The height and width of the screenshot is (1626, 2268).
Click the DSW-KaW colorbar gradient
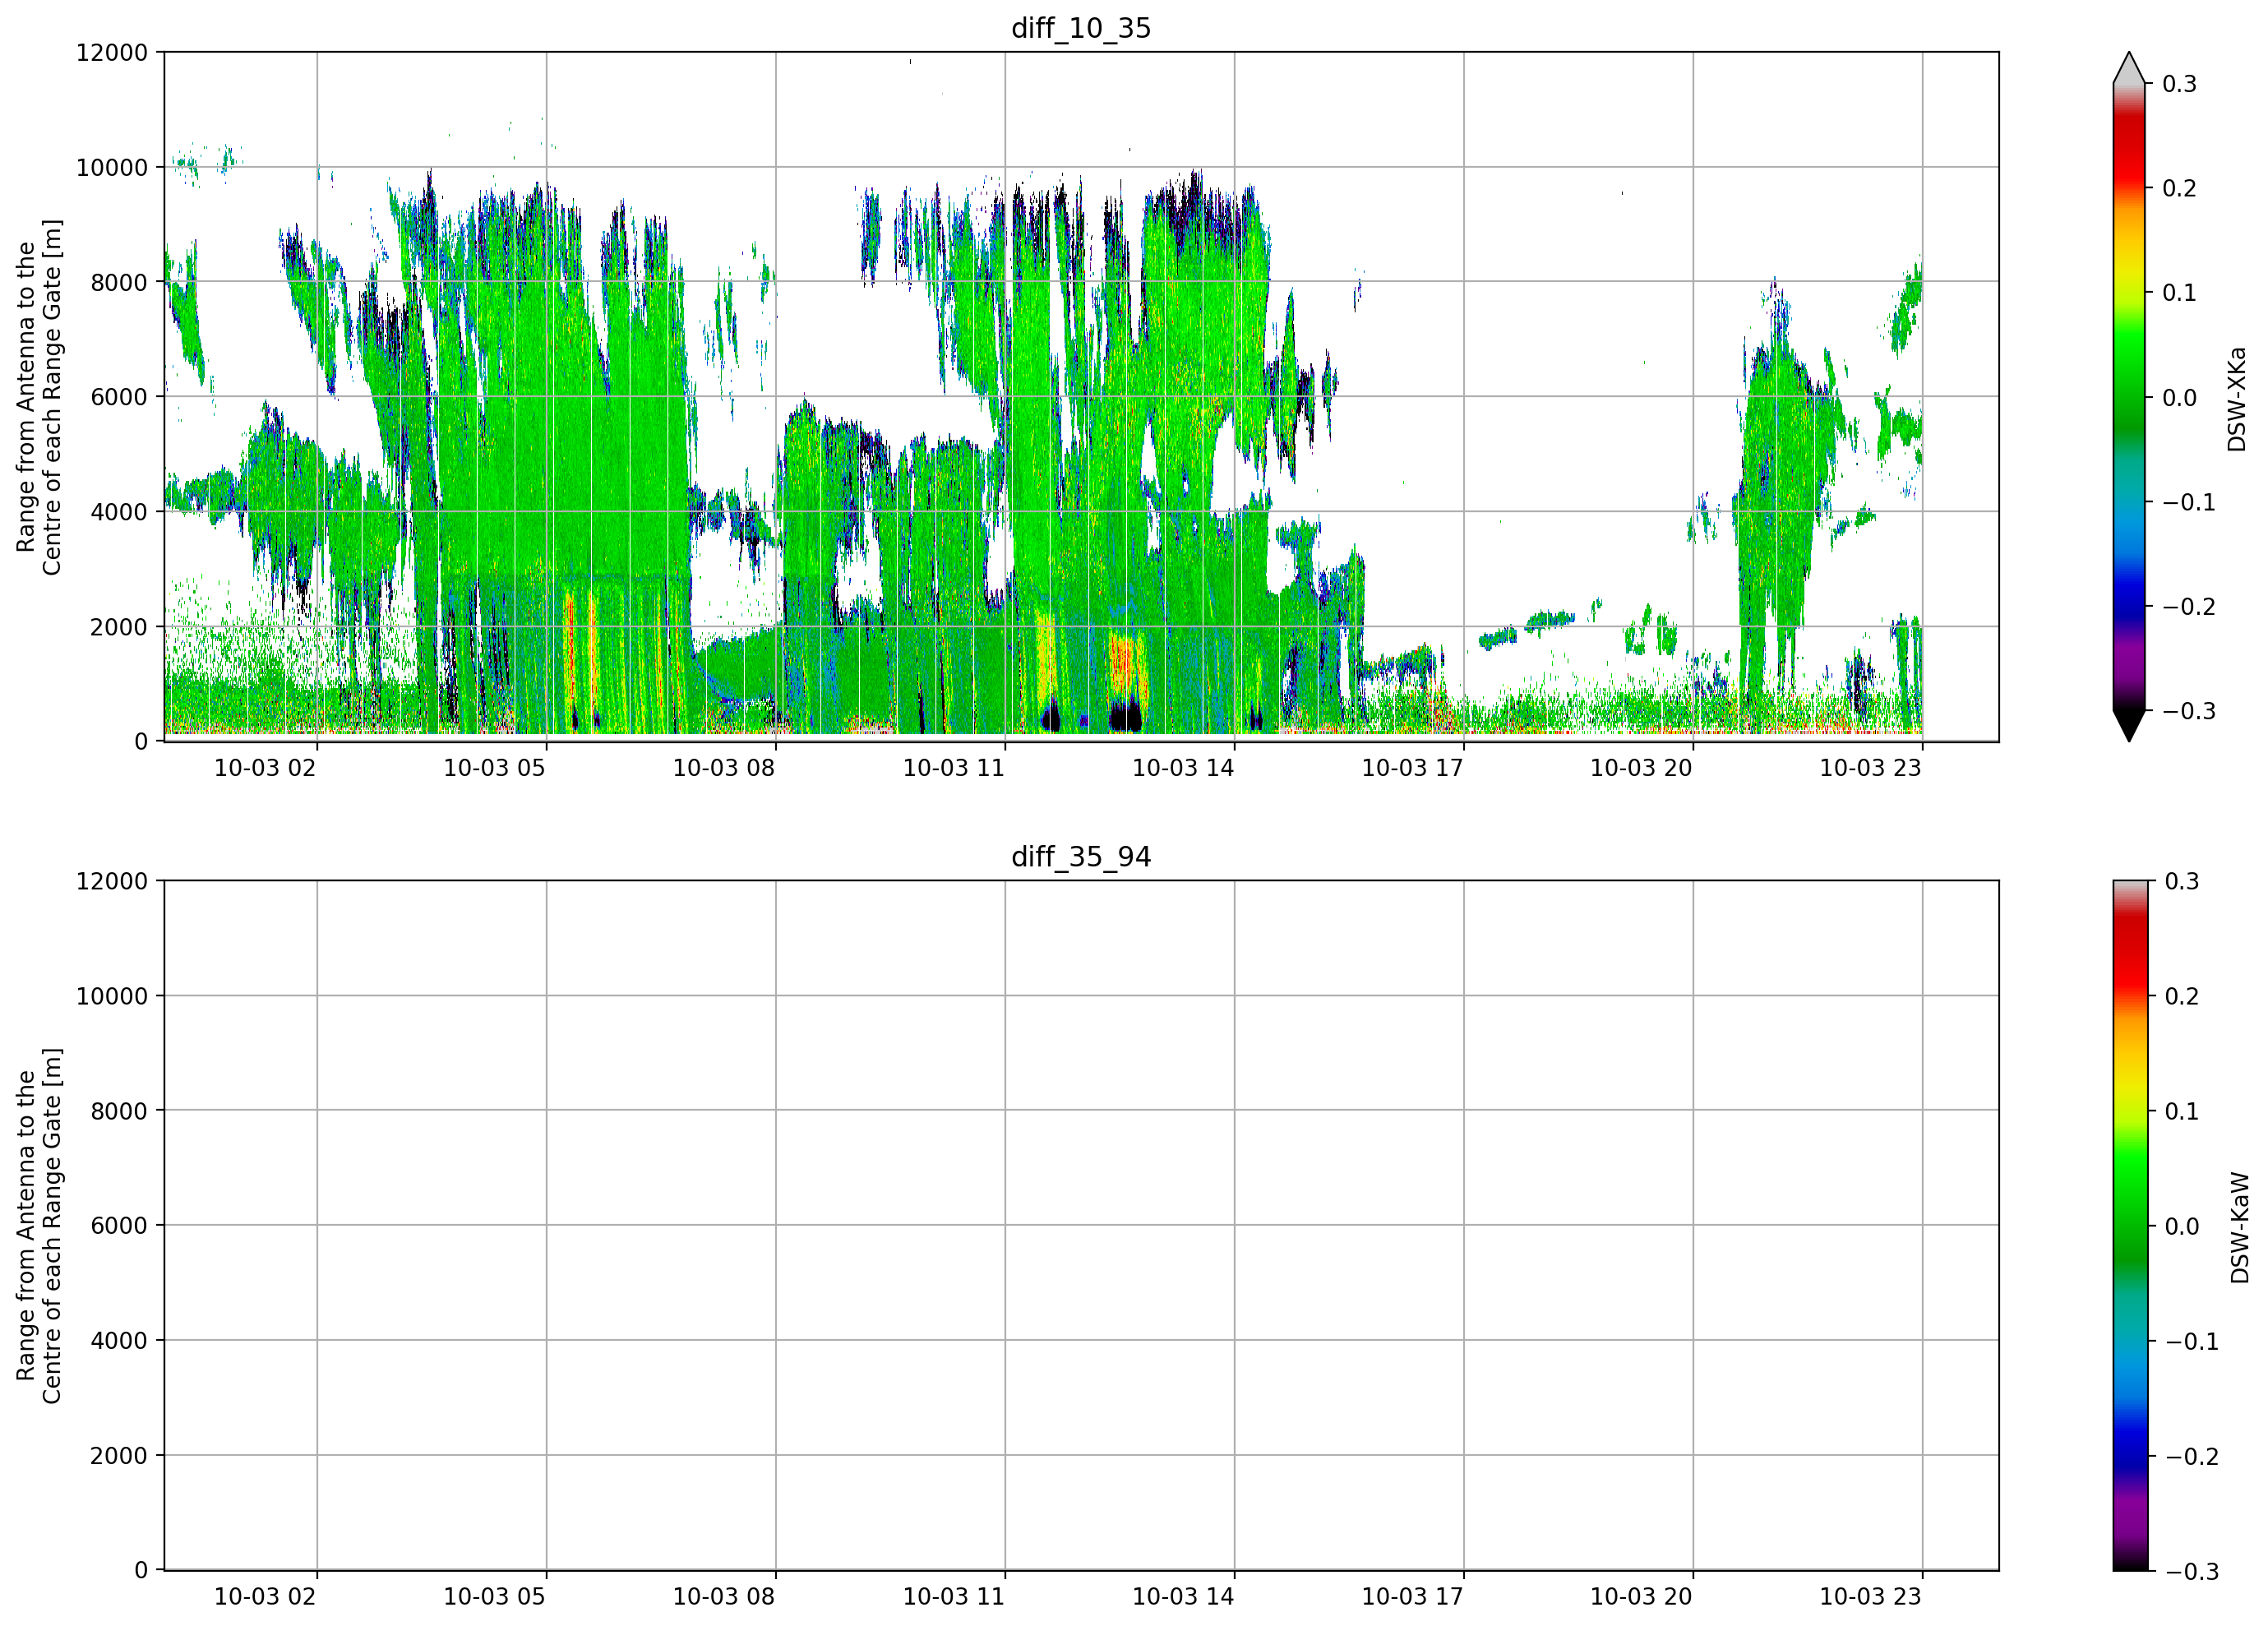coord(2129,1225)
